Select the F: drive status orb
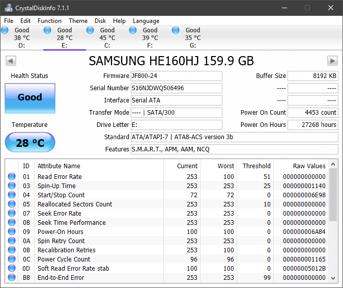This screenshot has height=288, width=343. (x=133, y=30)
